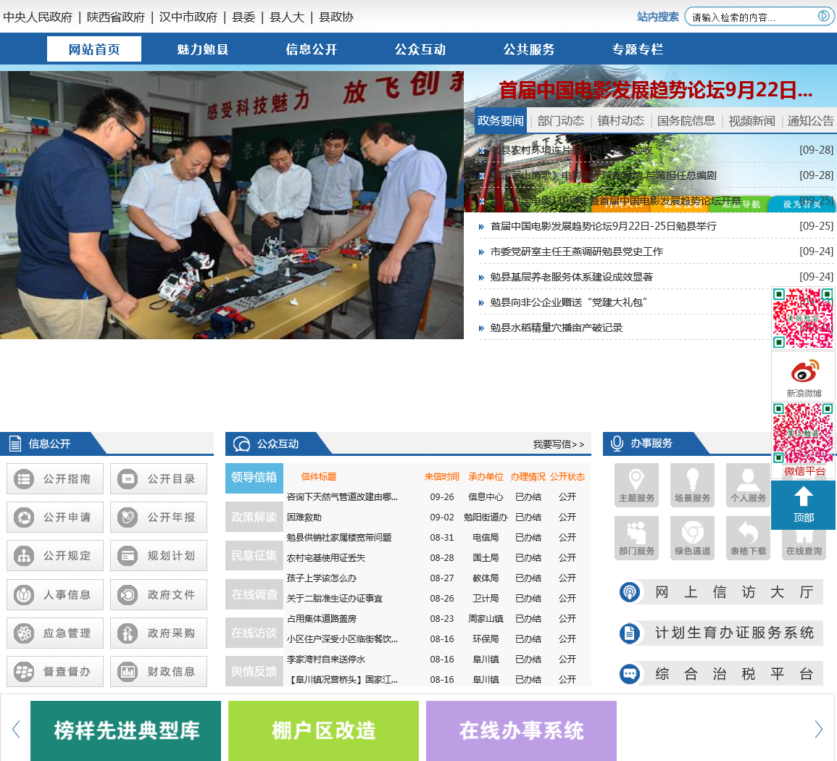This screenshot has height=761, width=837.
Task: Open letter 农村宅基使用证丢失
Action: point(325,558)
